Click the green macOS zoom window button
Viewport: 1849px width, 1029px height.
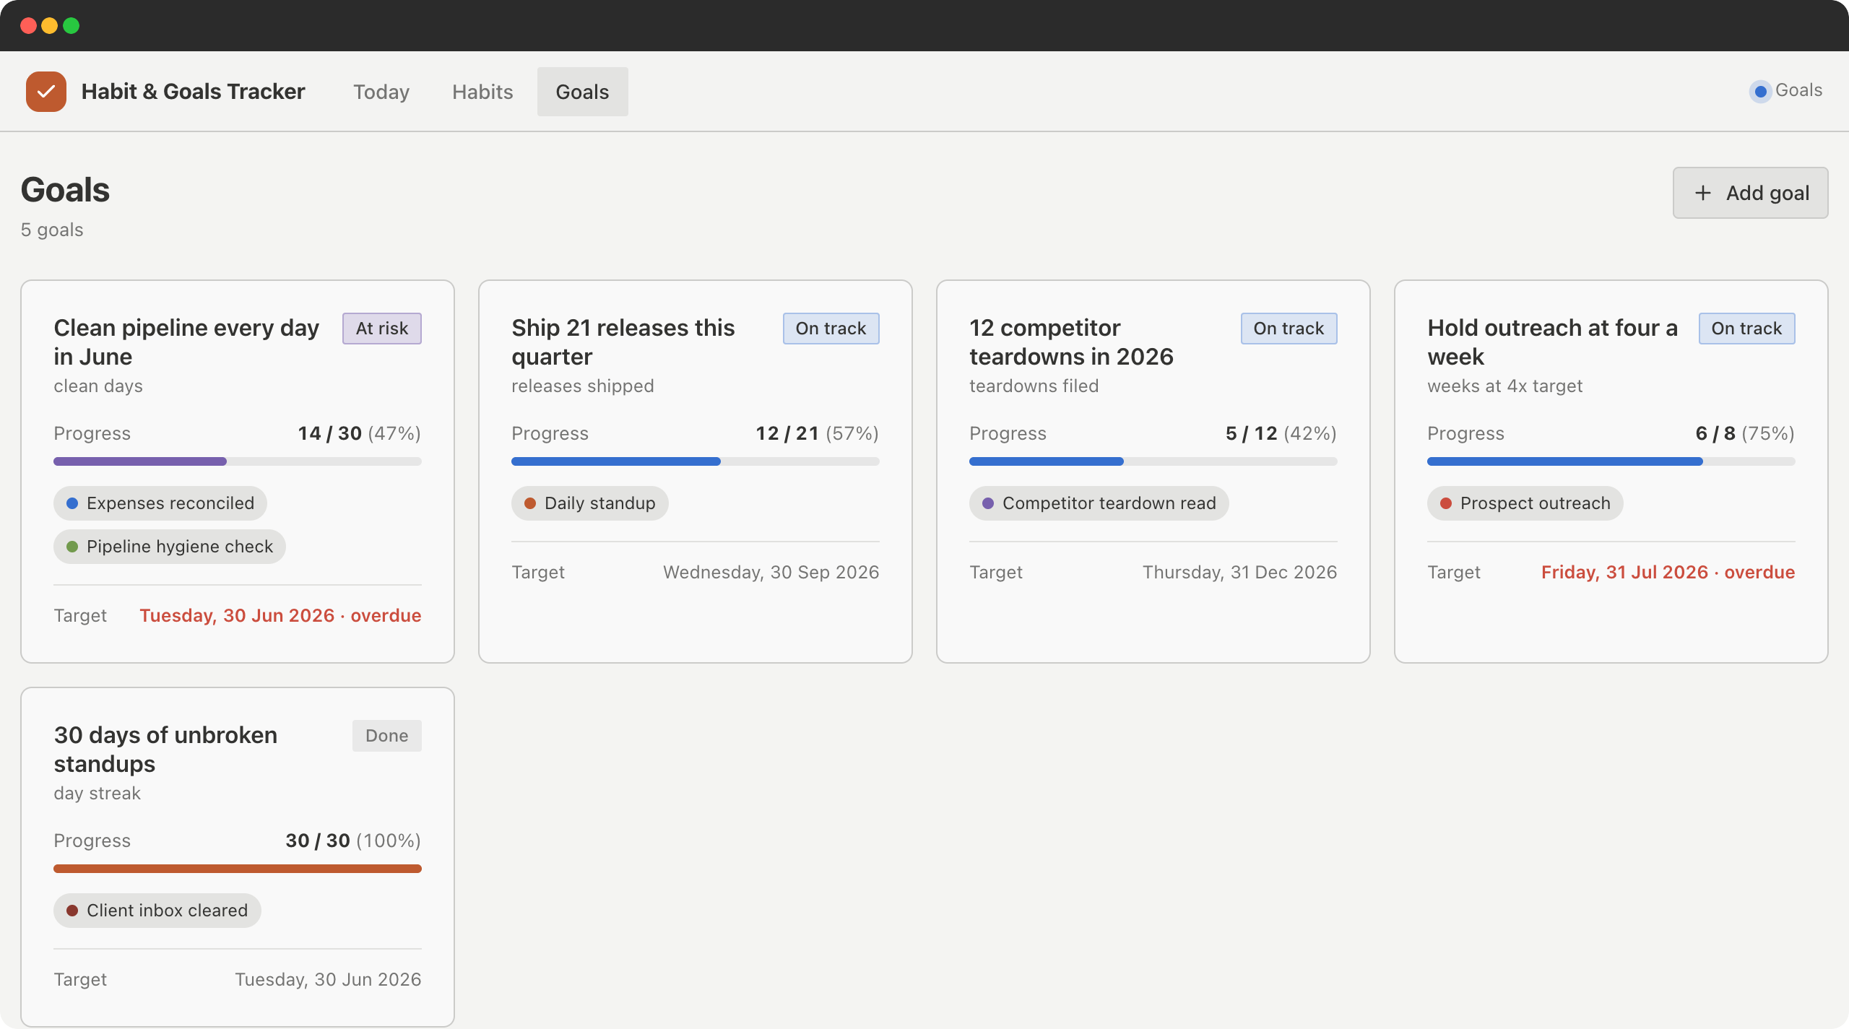tap(72, 26)
